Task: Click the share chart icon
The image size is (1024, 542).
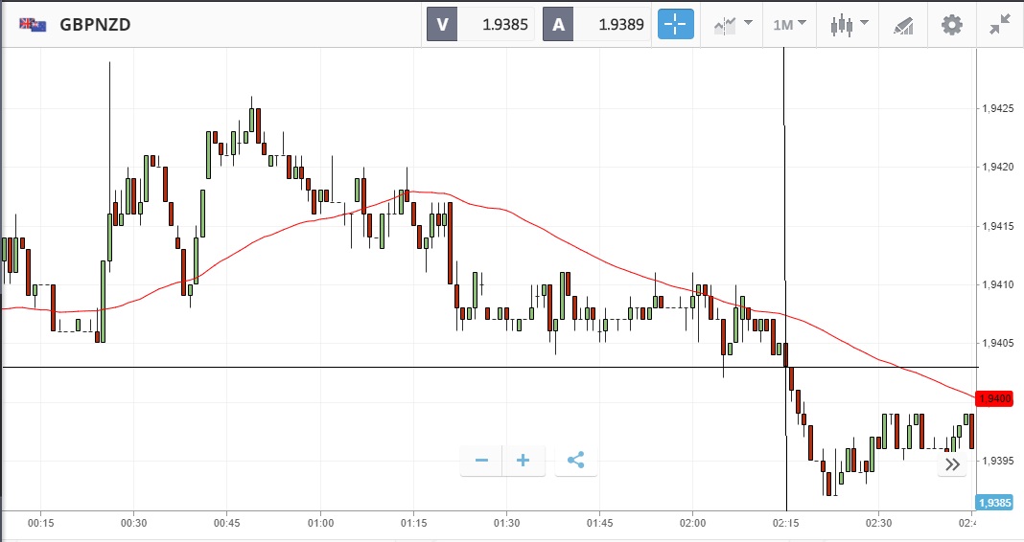Action: pos(575,461)
